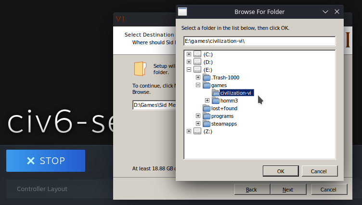
Task: Click the homm3 folder icon
Action: (x=216, y=101)
